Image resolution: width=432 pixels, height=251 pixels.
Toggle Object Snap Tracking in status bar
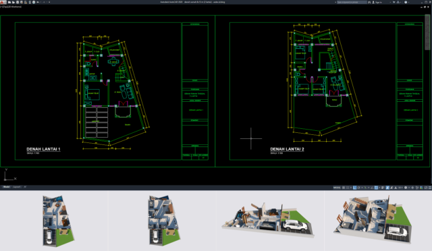coord(372,188)
